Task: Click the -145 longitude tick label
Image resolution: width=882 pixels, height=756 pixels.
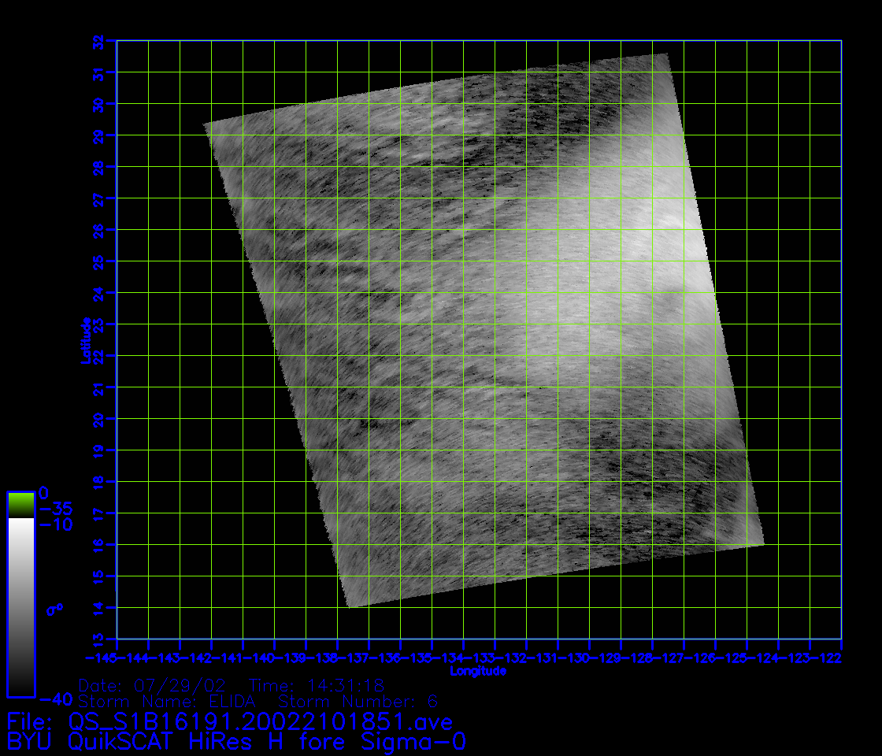Action: (102, 658)
